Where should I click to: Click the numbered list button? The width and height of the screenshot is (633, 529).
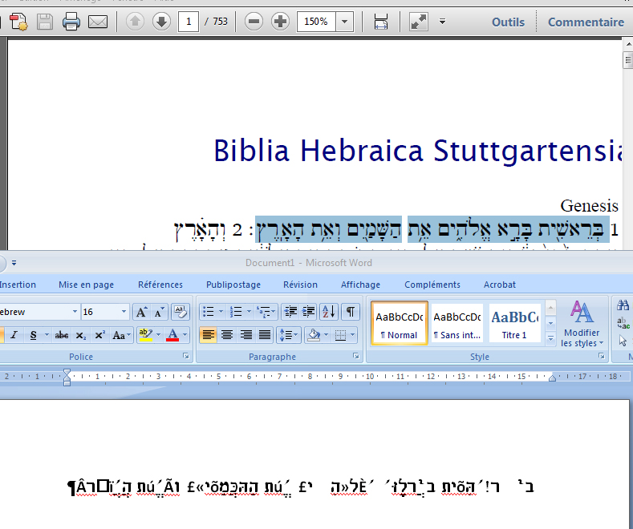[x=236, y=312]
